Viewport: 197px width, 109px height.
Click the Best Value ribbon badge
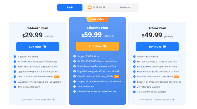pyautogui.click(x=97, y=19)
